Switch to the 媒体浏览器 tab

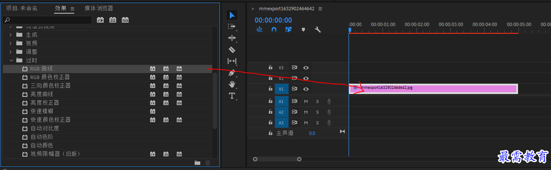pos(99,8)
